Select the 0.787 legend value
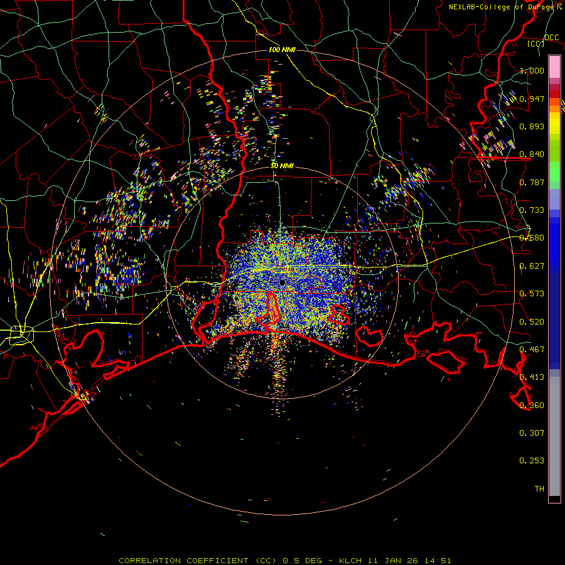 pyautogui.click(x=532, y=182)
